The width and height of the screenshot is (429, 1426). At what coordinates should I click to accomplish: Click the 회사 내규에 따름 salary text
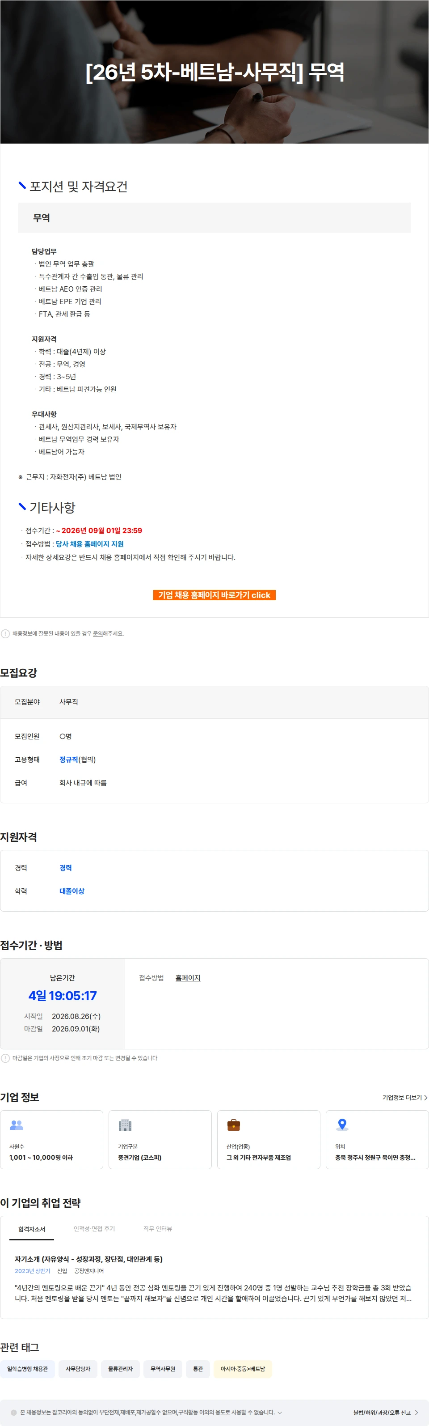(83, 783)
